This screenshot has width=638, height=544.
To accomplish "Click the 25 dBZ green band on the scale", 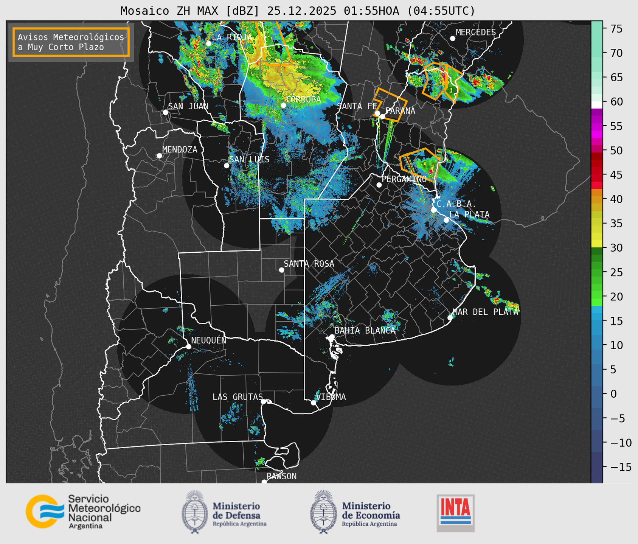I will click(x=597, y=272).
